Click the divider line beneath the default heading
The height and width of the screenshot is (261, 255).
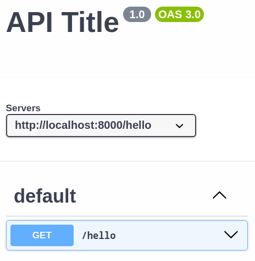pos(127,216)
